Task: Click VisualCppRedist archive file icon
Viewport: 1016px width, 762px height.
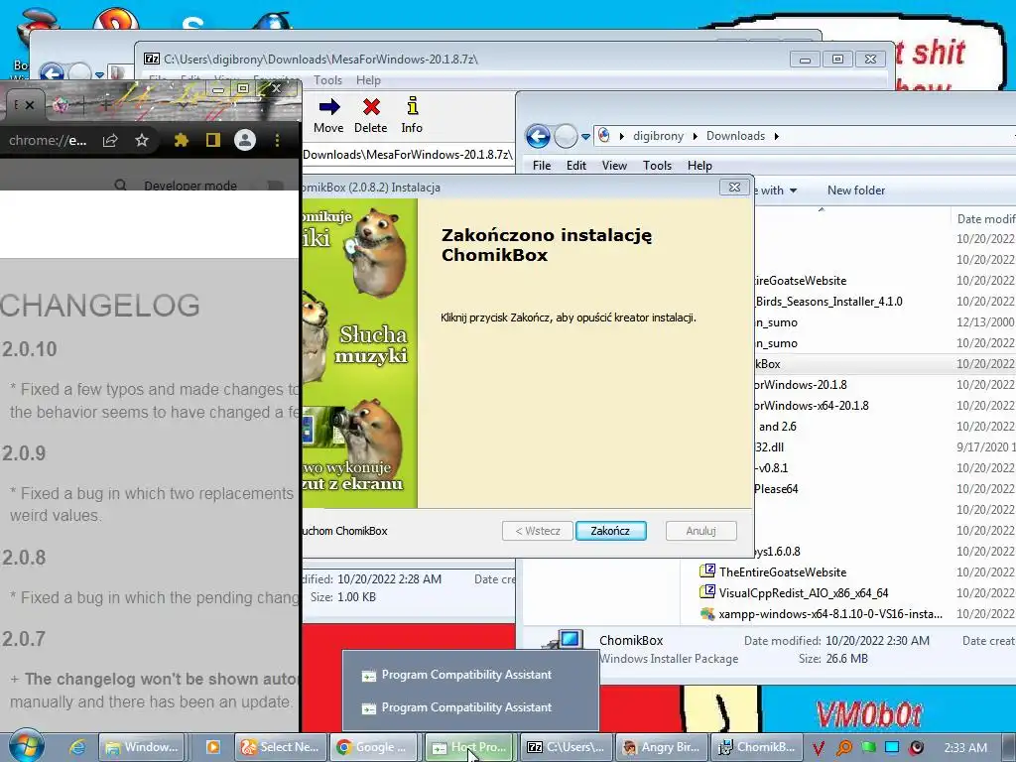Action: click(706, 592)
